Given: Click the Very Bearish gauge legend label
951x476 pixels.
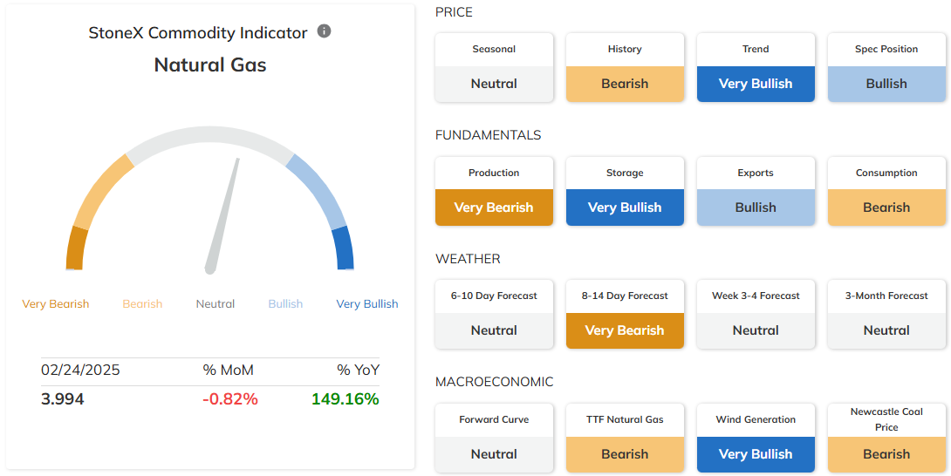Looking at the screenshot, I should click(55, 303).
